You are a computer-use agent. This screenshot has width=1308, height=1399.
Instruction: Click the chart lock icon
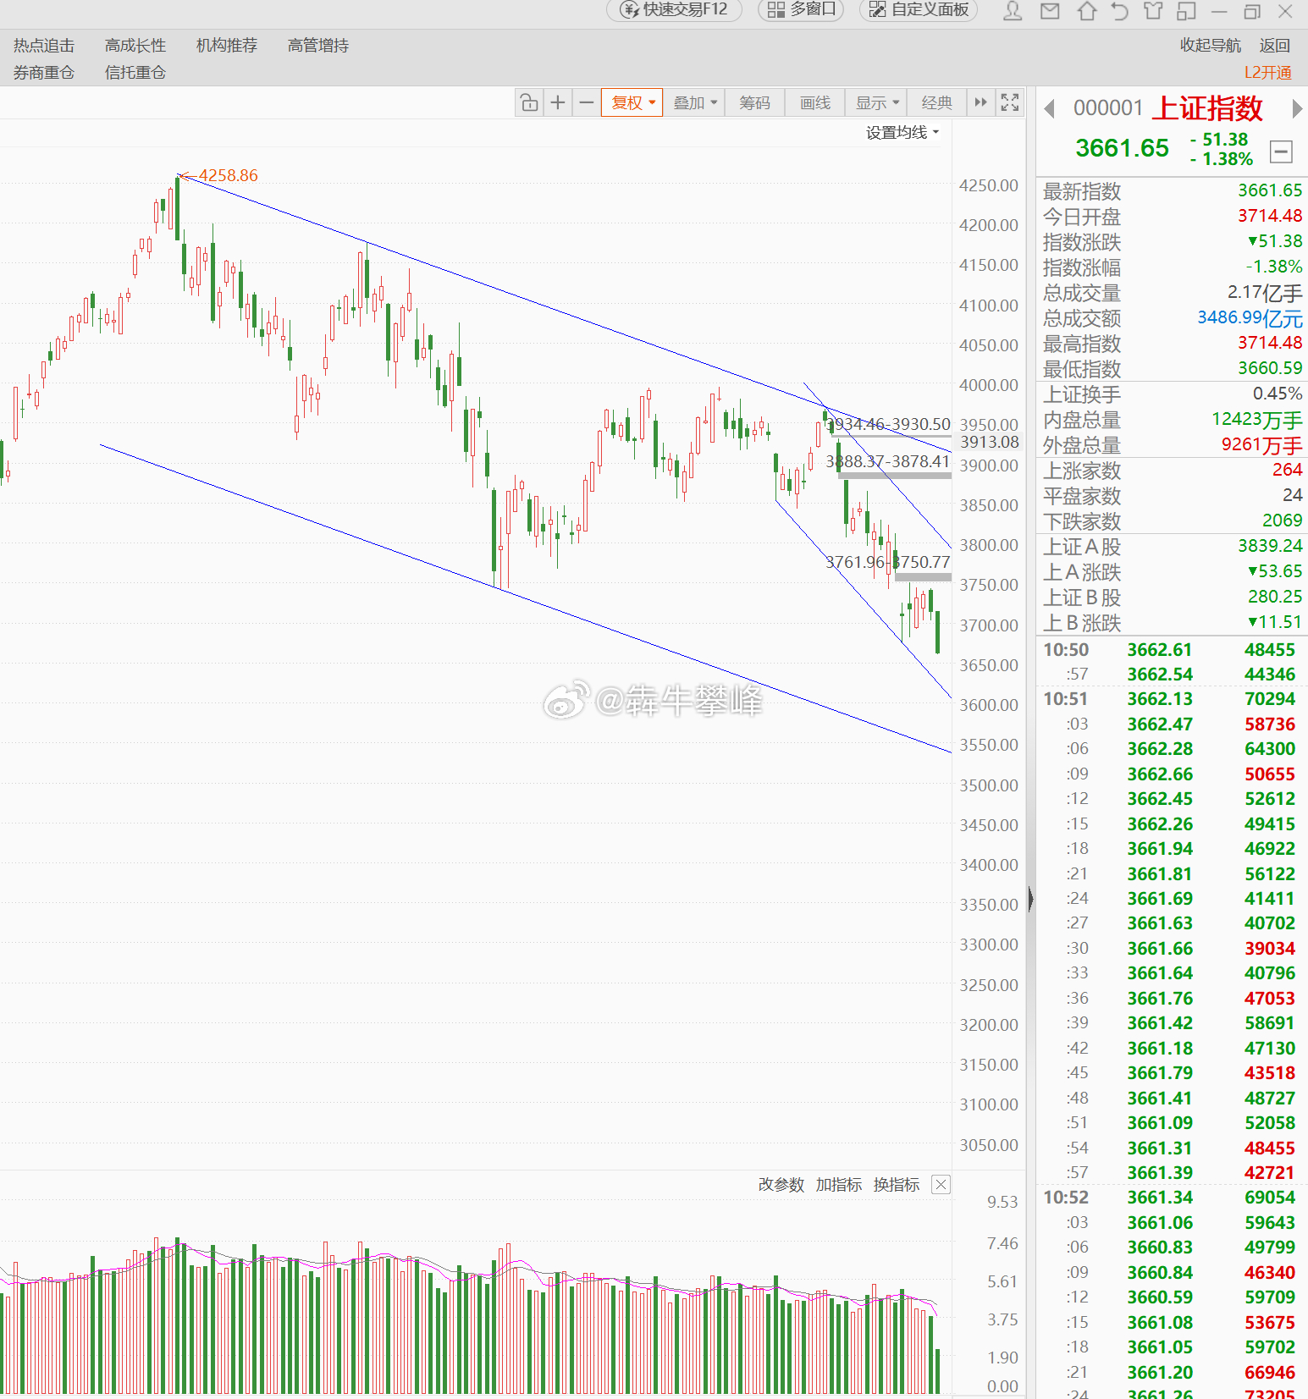529,102
